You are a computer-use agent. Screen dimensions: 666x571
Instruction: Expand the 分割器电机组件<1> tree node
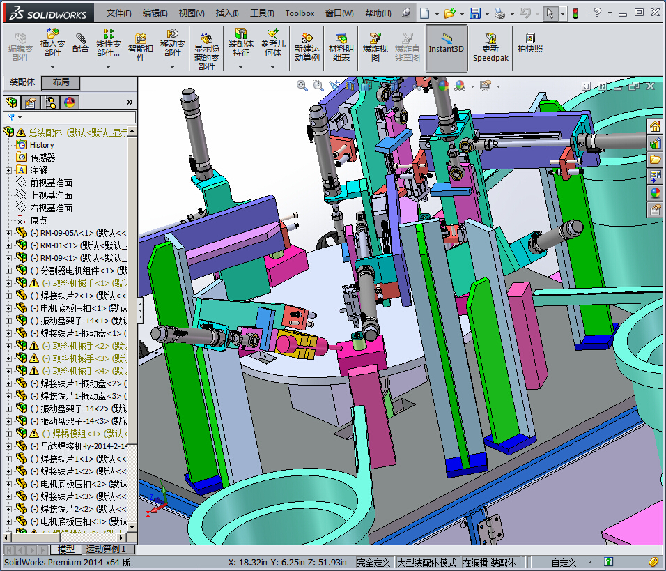pyautogui.click(x=8, y=271)
